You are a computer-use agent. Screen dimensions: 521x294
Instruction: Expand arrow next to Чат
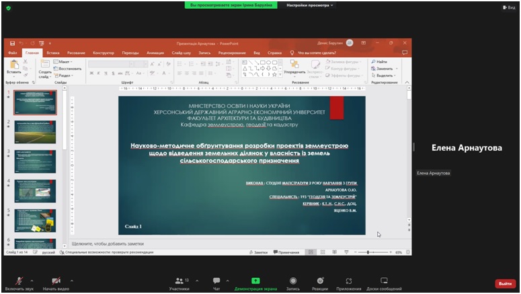point(228,281)
